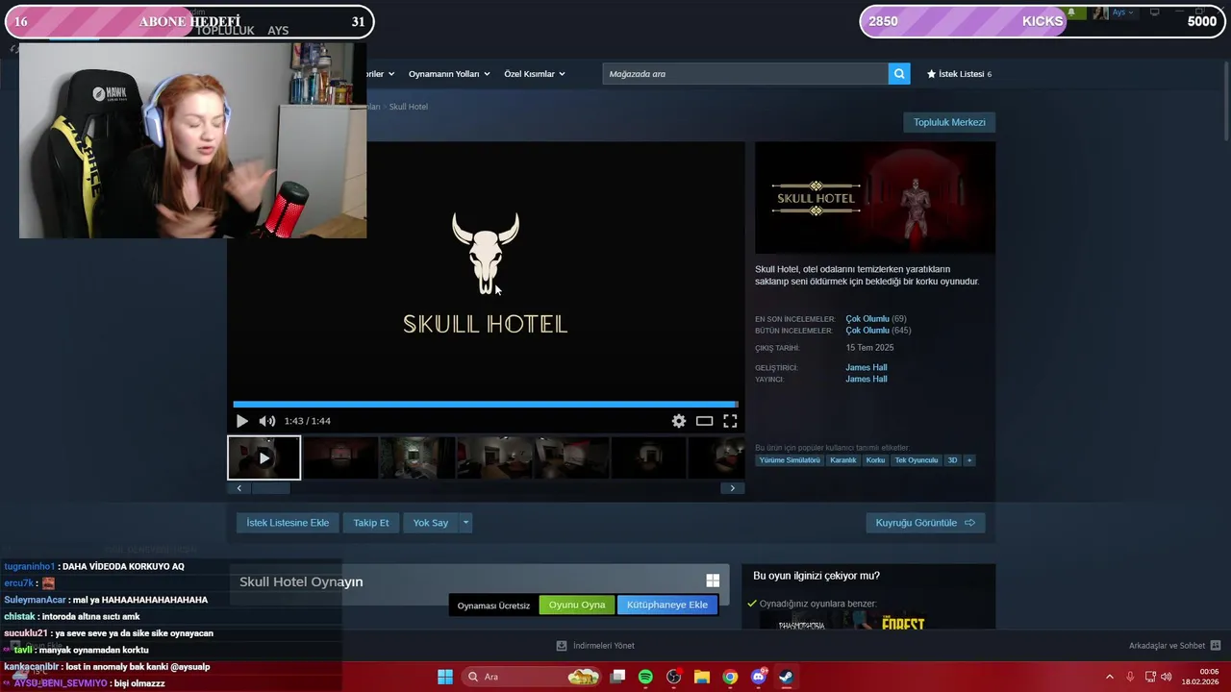Play the Skull Hotel trailer
The image size is (1231, 692).
241,421
